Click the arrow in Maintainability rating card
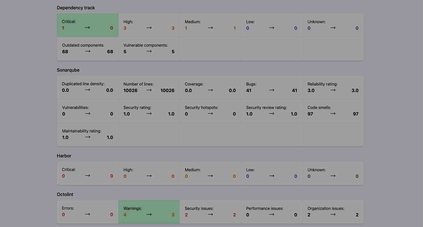Viewport: 423px width, 227px height. [x=88, y=137]
